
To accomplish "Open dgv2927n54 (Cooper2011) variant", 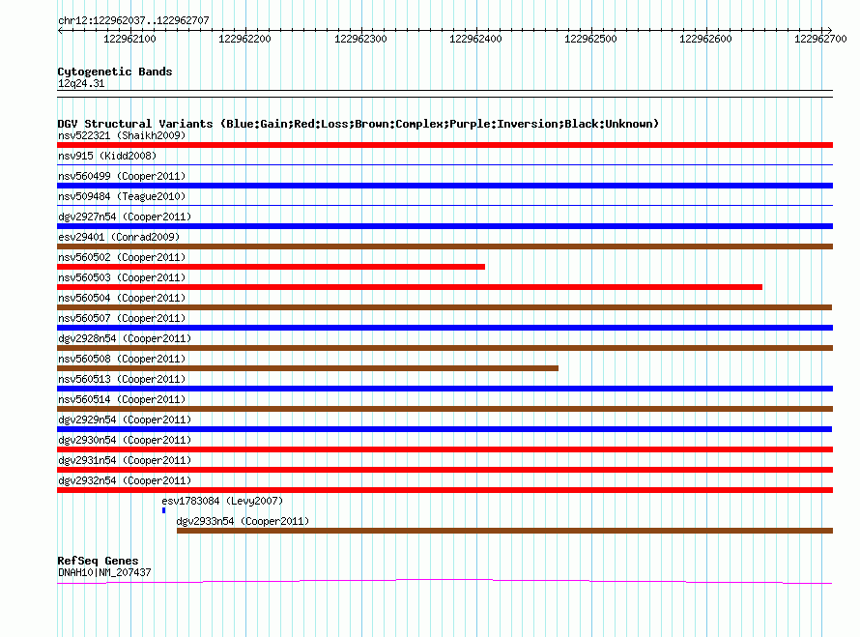I will [x=125, y=217].
